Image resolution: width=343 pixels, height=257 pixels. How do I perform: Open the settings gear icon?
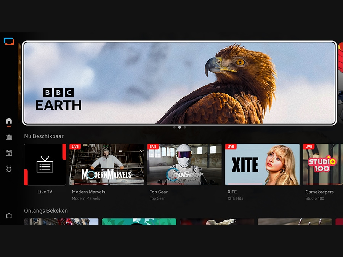[x=9, y=216]
